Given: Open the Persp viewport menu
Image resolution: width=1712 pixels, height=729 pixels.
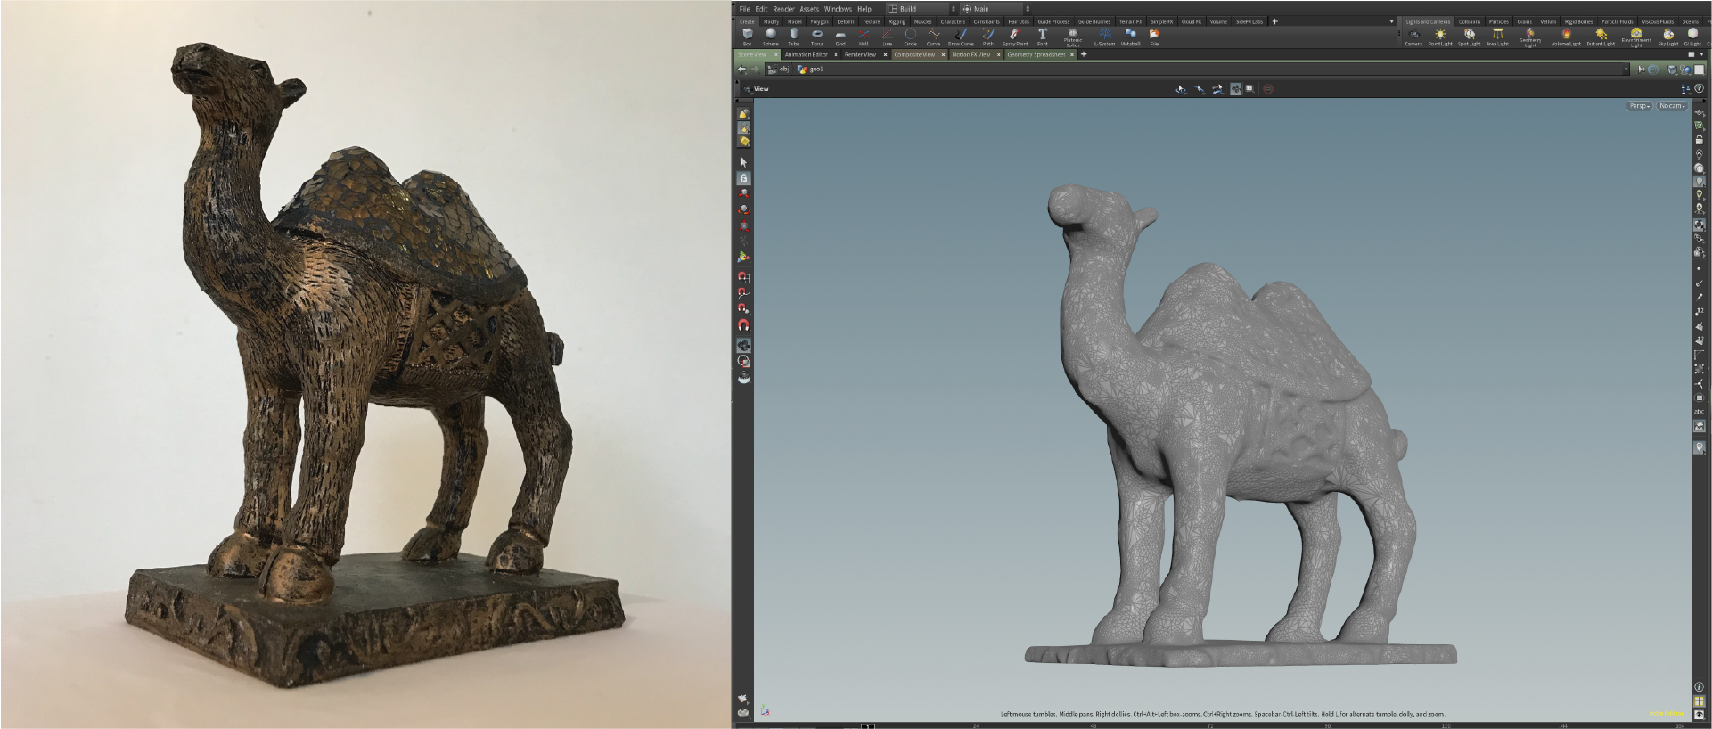Looking at the screenshot, I should click(x=1640, y=106).
